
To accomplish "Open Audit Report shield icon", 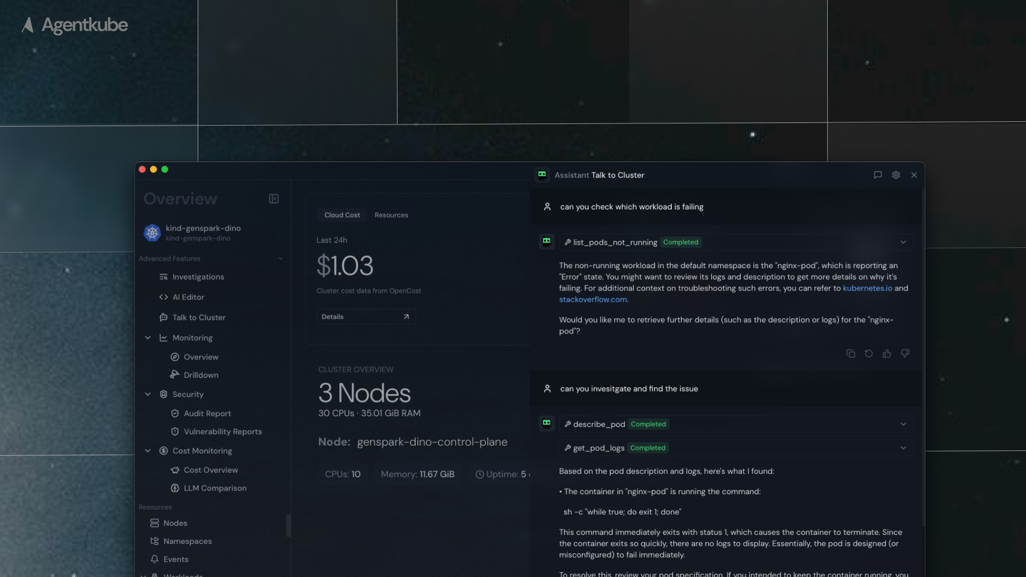I will (x=175, y=413).
